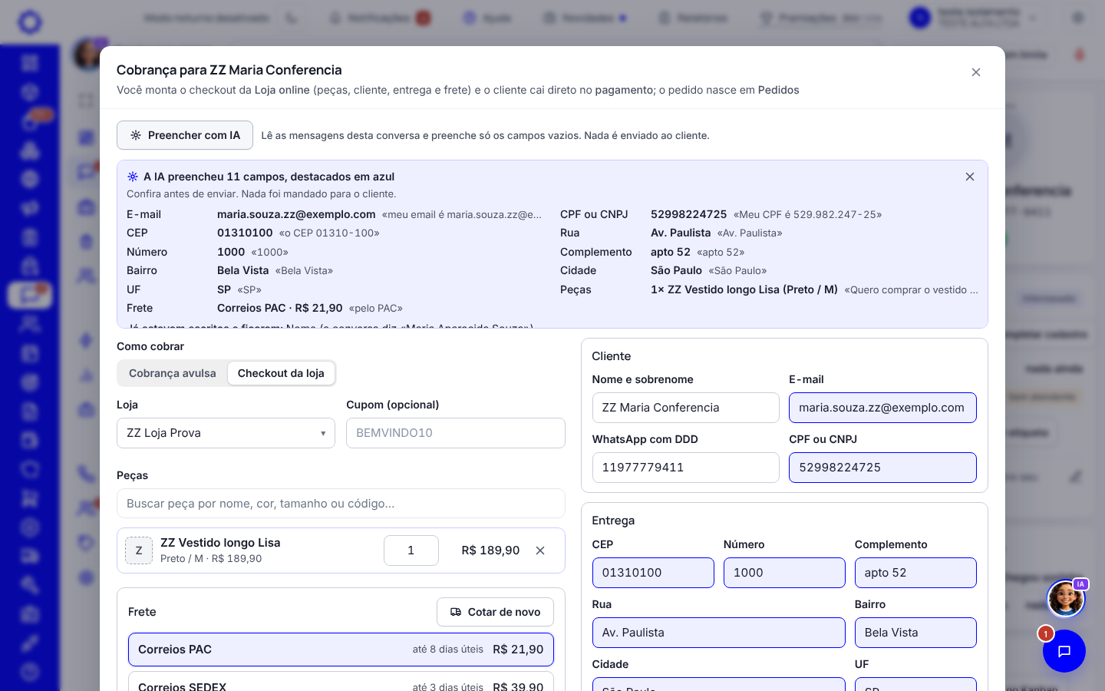The height and width of the screenshot is (691, 1105).
Task: Click the sparkle icon in Preencher com IA
Action: tap(136, 135)
